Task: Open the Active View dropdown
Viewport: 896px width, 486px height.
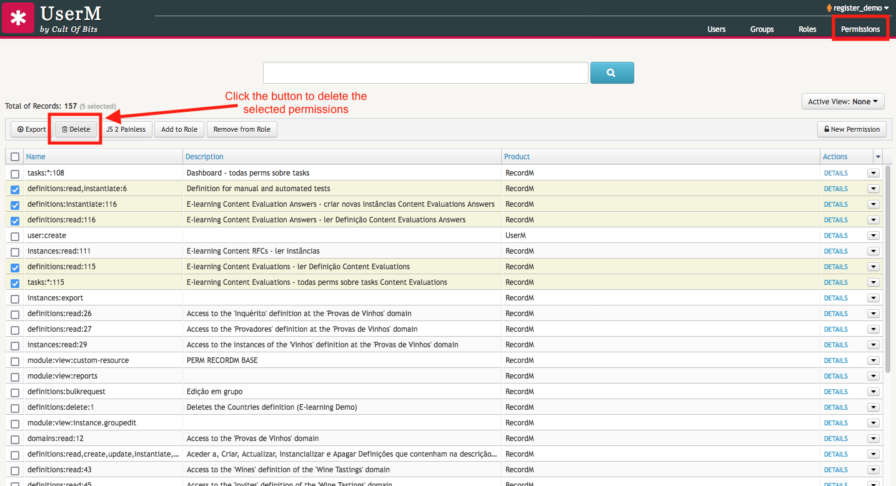Action: 843,101
